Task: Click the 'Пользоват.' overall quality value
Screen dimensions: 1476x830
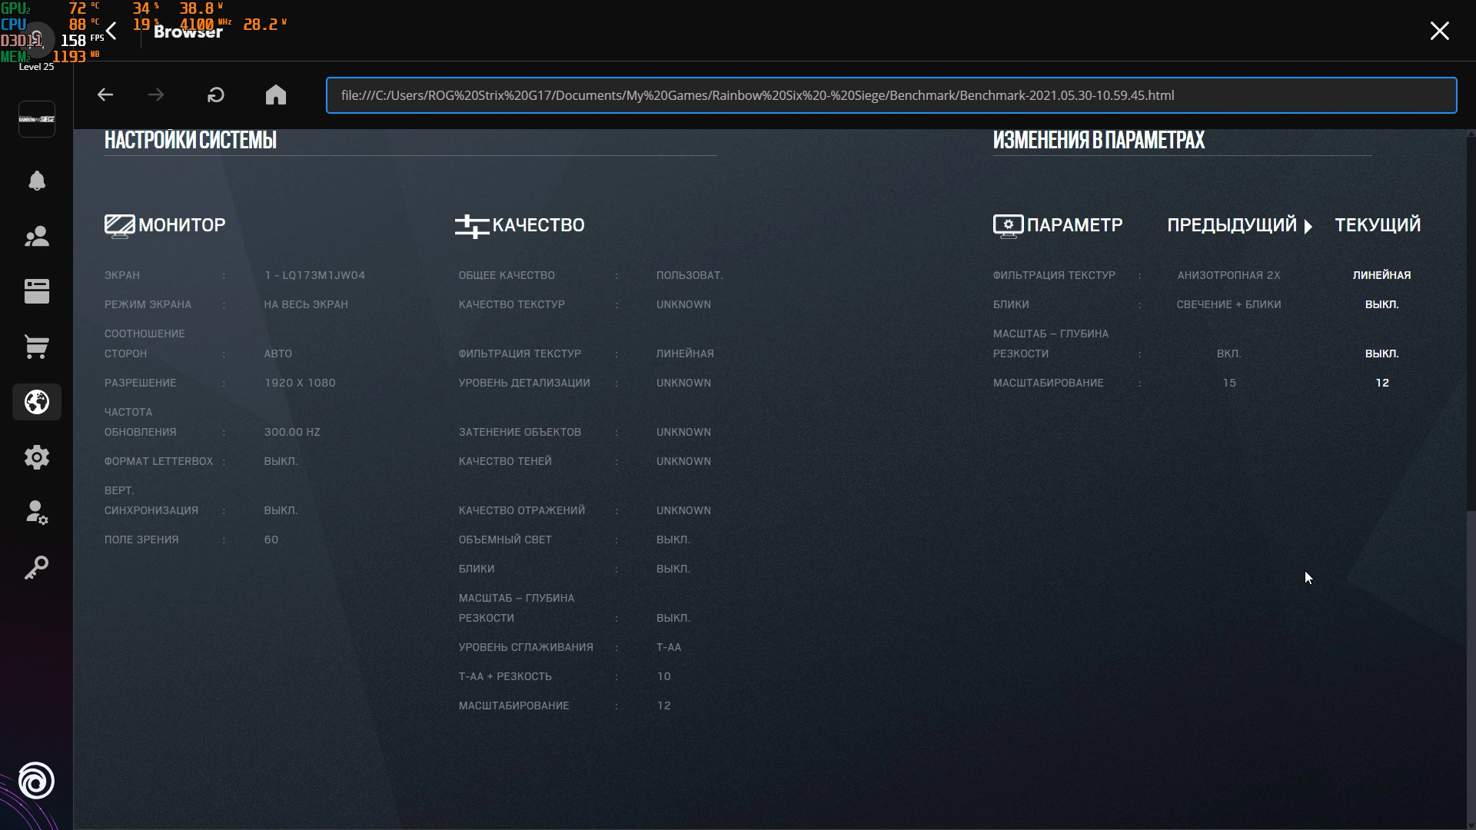Action: 690,275
